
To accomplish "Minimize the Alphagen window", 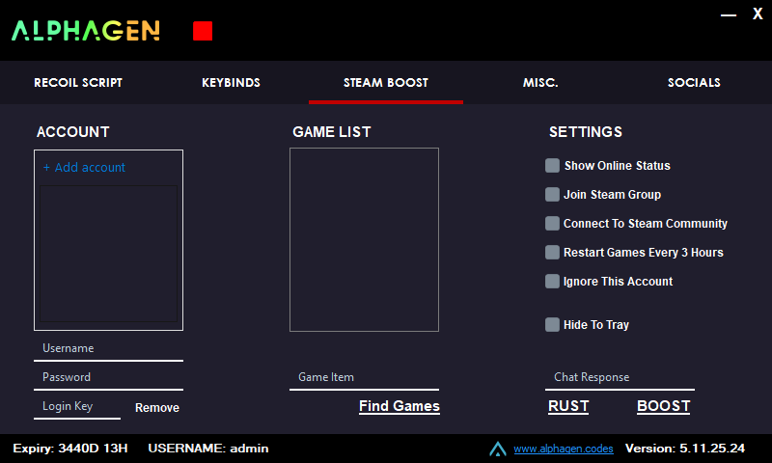I will [x=730, y=14].
